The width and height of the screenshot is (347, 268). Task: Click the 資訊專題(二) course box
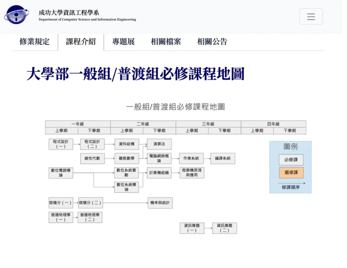[x=225, y=228]
